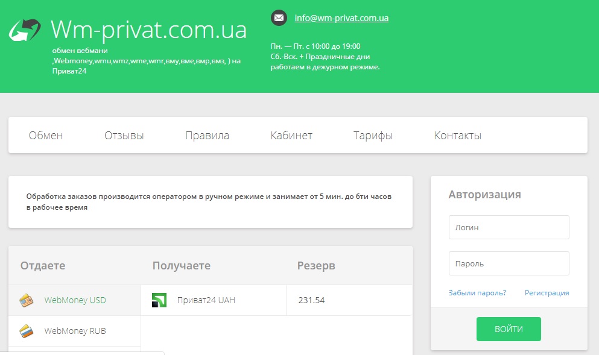The width and height of the screenshot is (599, 355).
Task: Open the Правила menu item
Action: [207, 136]
